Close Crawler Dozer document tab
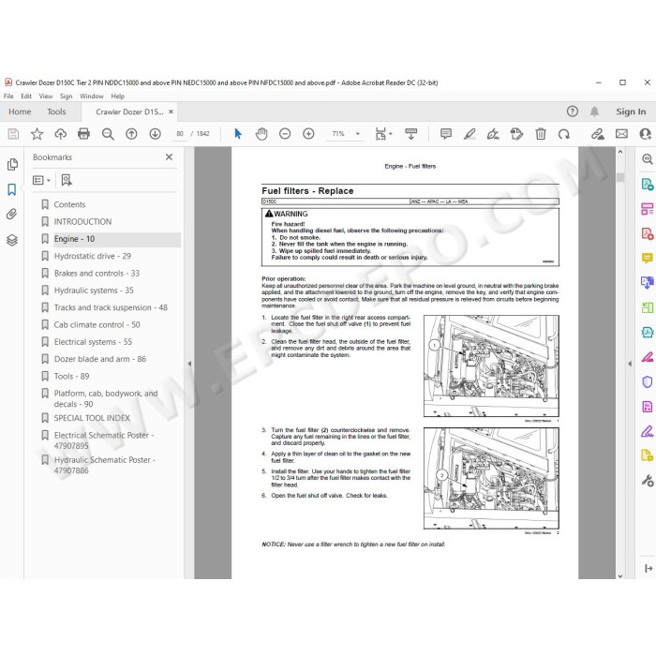 [171, 112]
